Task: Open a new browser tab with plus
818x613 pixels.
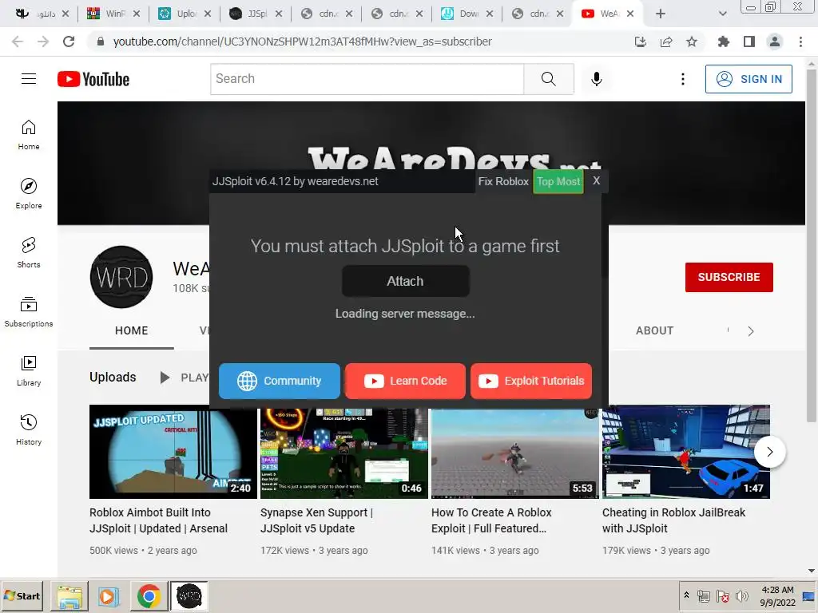Action: pos(661,14)
